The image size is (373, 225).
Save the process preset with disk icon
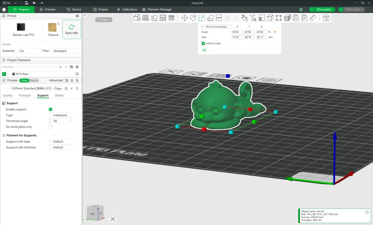point(66,88)
